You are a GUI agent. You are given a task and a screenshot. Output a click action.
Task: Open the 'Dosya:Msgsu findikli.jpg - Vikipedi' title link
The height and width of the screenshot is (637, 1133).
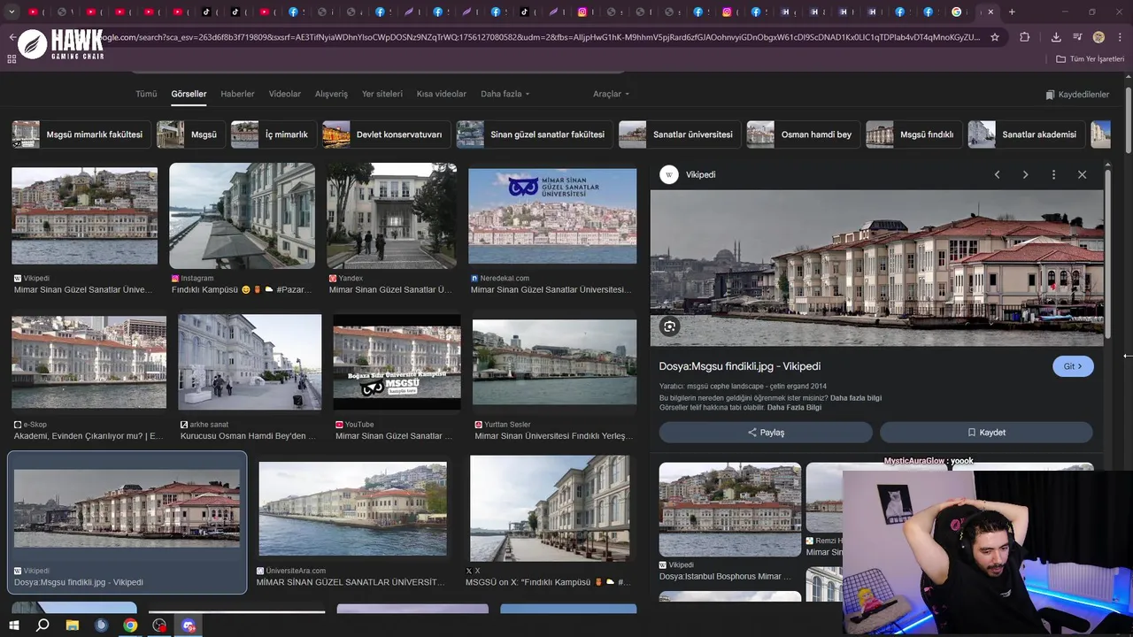pyautogui.click(x=740, y=366)
